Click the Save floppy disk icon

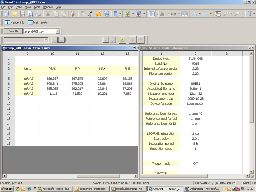pyautogui.click(x=23, y=14)
